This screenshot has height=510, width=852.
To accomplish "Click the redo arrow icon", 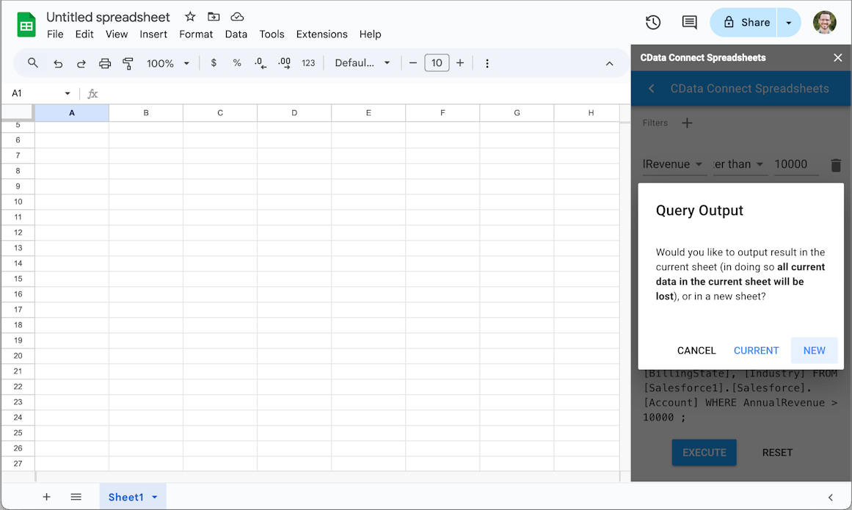I will 81,64.
